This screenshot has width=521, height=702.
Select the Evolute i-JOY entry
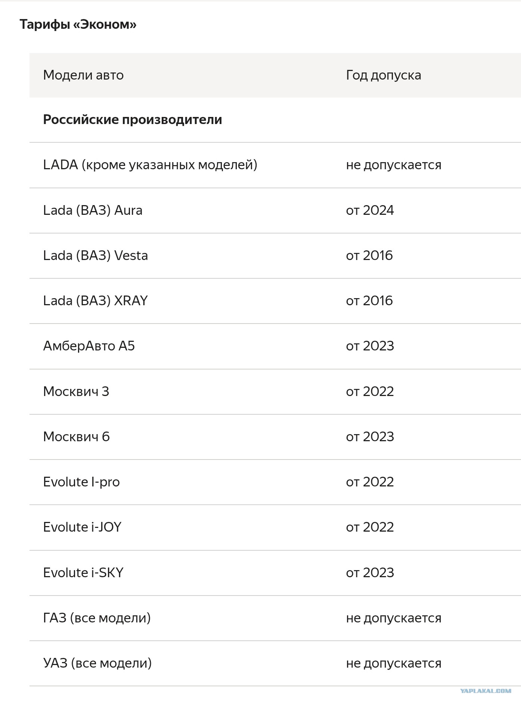82,527
